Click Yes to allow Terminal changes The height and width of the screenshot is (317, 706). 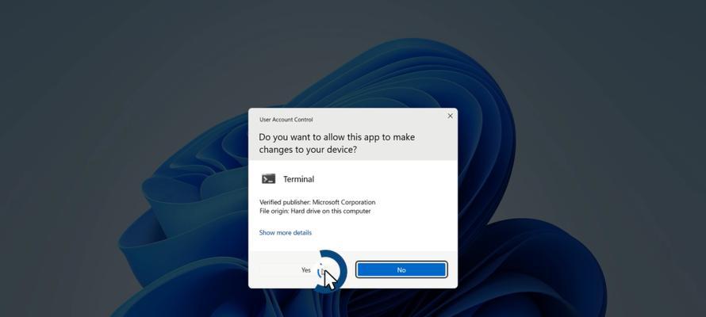tap(305, 269)
